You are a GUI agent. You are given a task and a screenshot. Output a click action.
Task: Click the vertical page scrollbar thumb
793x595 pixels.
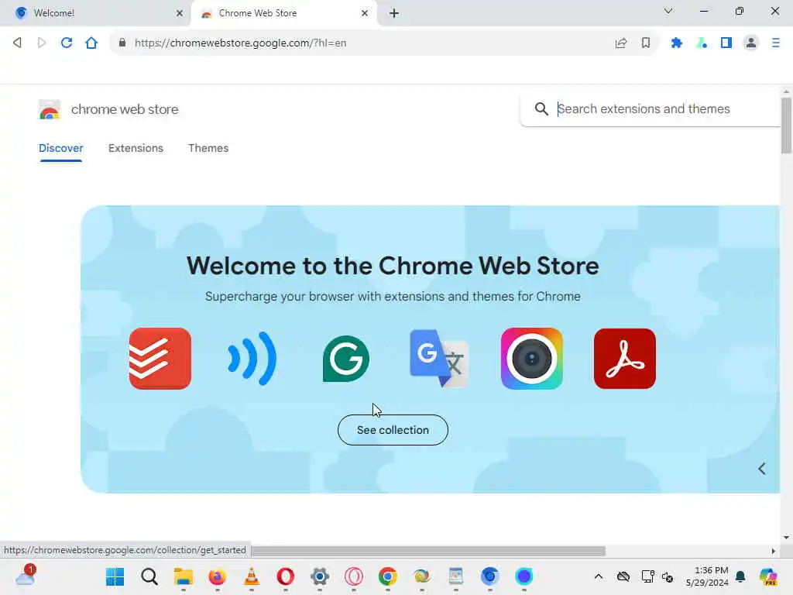[786, 125]
